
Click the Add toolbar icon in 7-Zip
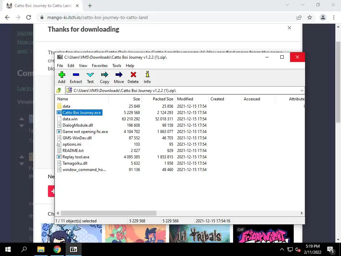point(62,75)
